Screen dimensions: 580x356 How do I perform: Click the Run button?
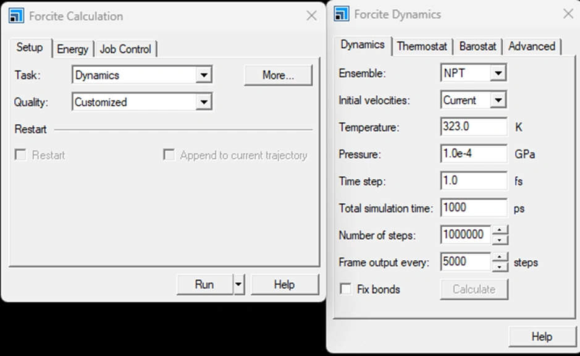point(204,284)
